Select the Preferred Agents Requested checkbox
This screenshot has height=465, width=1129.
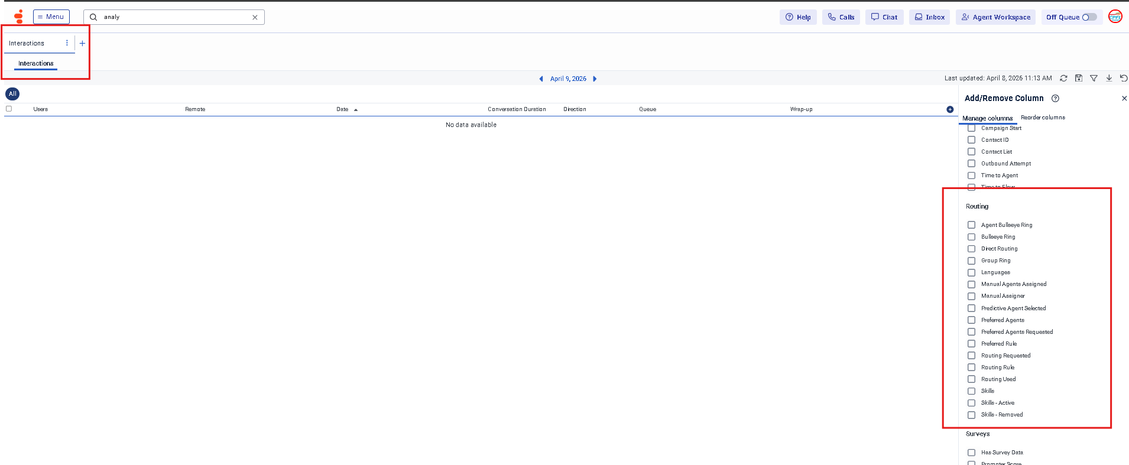pos(971,332)
